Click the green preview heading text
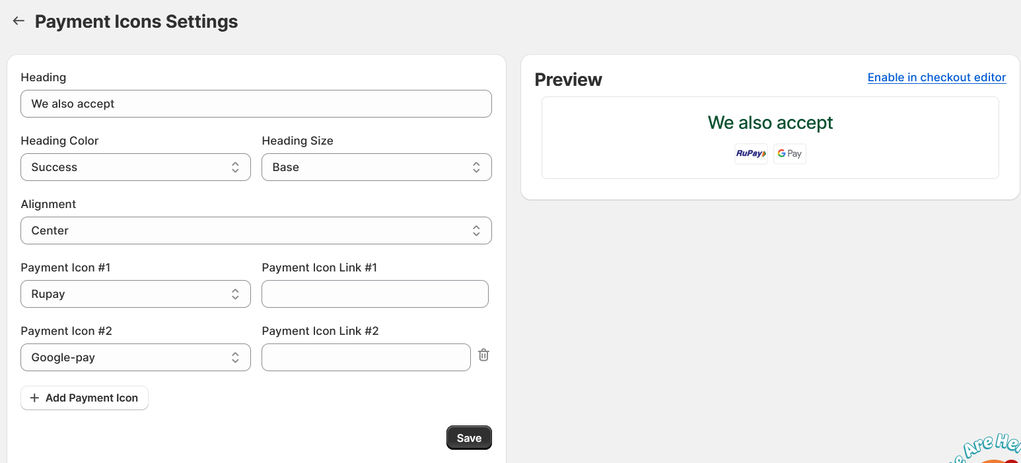Screen dimensions: 1021x463 (770, 123)
